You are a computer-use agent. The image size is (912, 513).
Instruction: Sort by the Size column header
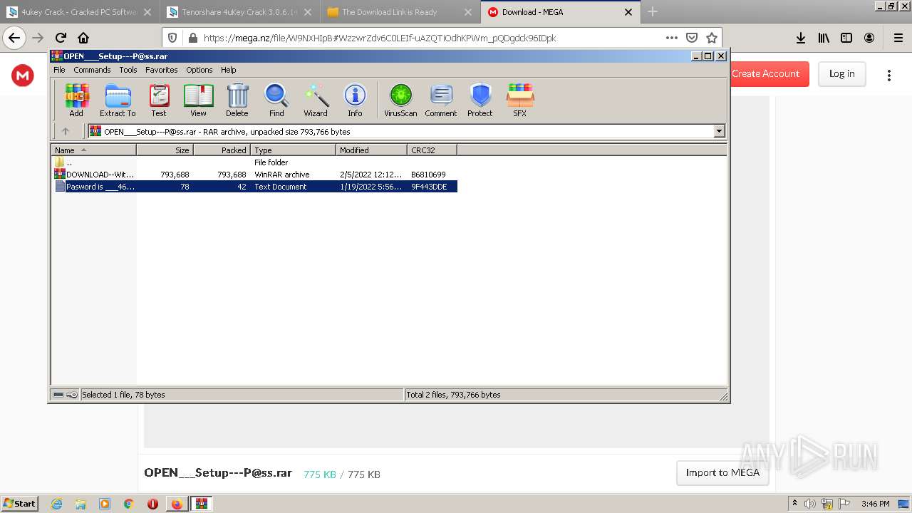[165, 150]
